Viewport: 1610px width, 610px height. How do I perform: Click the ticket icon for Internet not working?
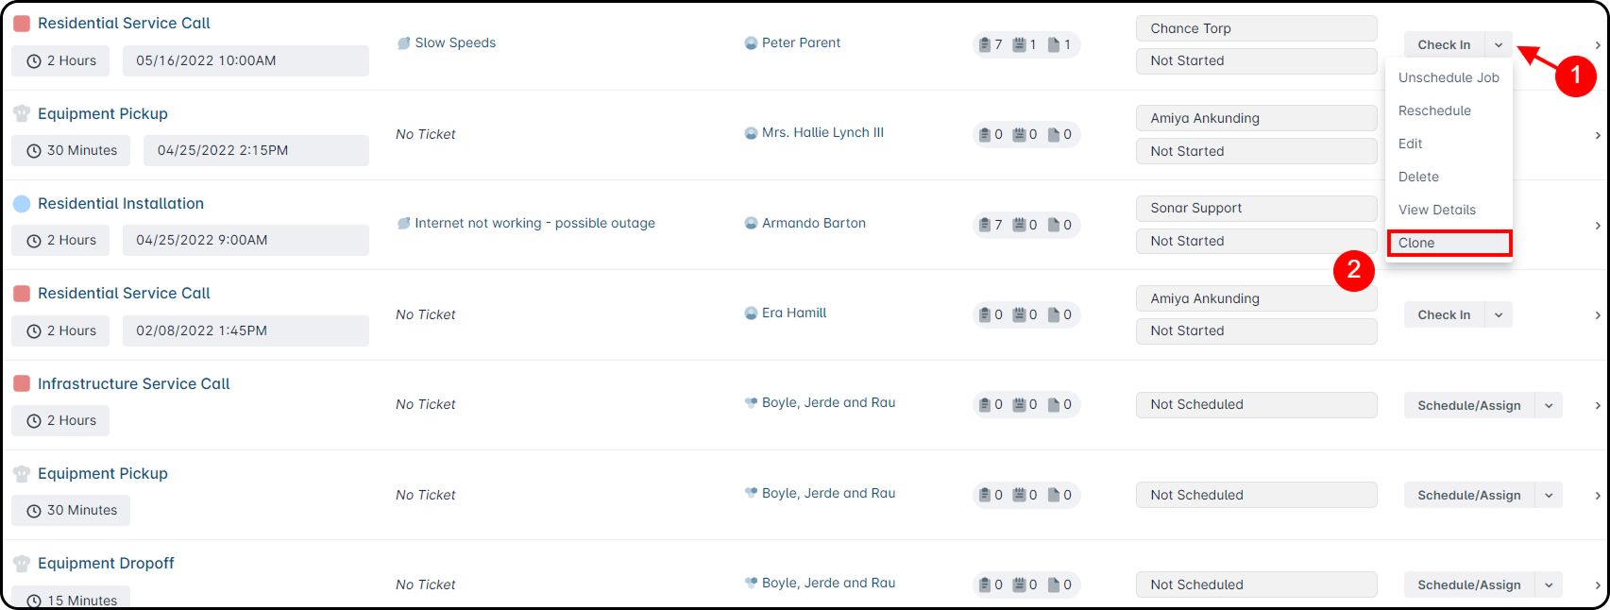click(404, 224)
